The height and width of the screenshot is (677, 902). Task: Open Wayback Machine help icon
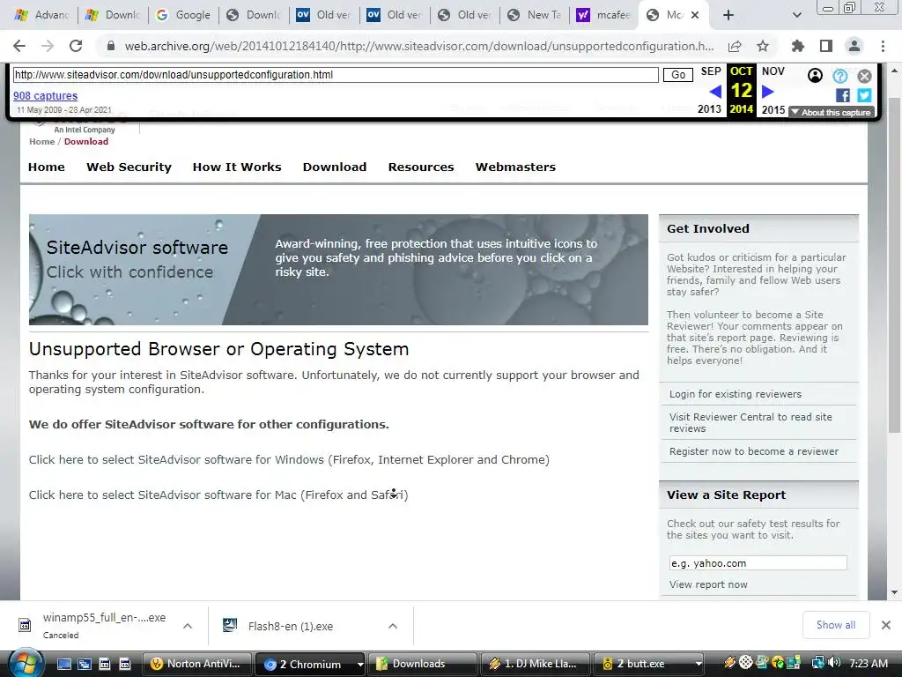[x=839, y=76]
